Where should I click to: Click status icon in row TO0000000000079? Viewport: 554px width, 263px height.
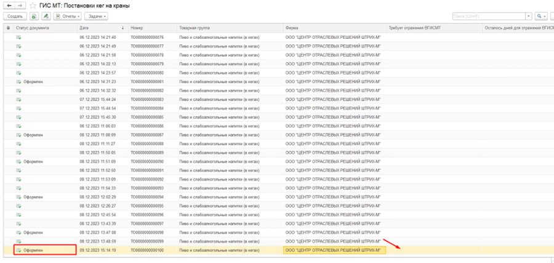coord(18,63)
